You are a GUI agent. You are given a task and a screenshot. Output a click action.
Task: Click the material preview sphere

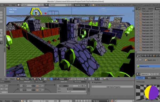click(x=152, y=92)
